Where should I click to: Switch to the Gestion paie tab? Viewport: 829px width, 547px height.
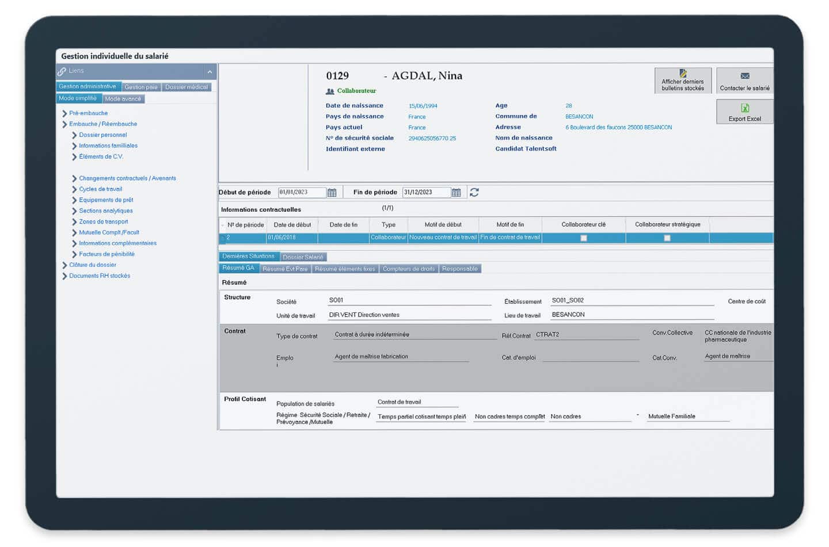(x=141, y=87)
